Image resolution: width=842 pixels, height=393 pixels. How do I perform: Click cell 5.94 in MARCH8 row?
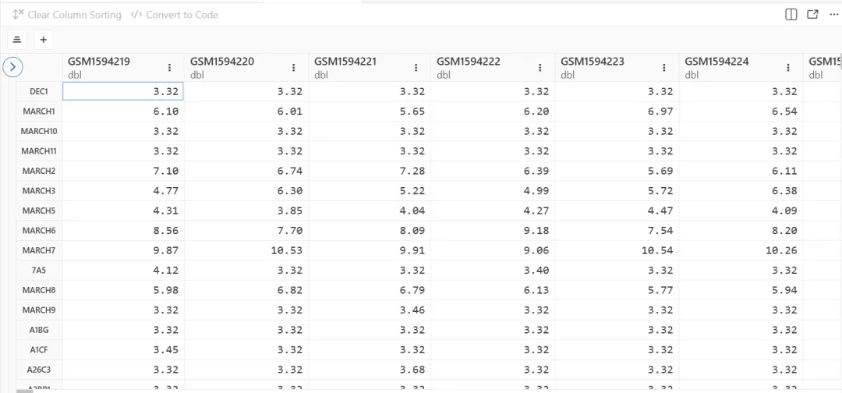click(x=741, y=290)
